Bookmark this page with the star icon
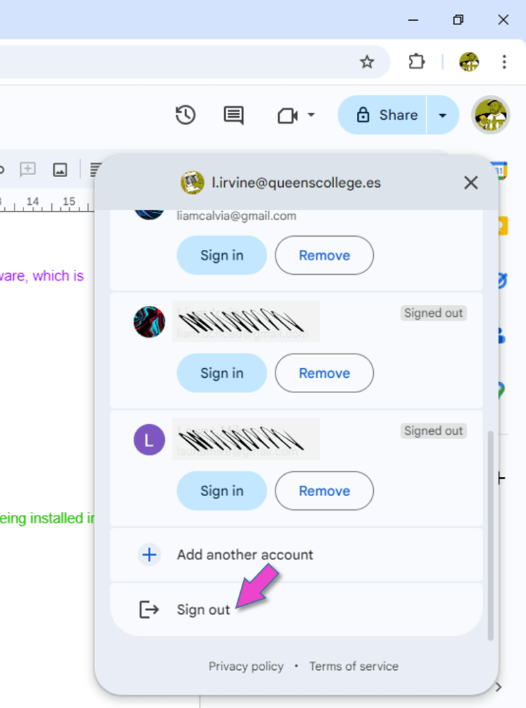 (x=367, y=62)
